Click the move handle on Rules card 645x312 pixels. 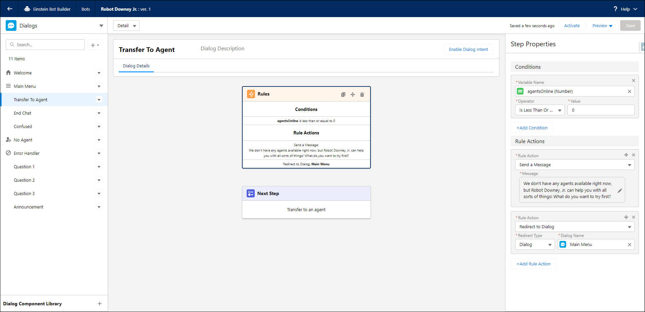(353, 95)
